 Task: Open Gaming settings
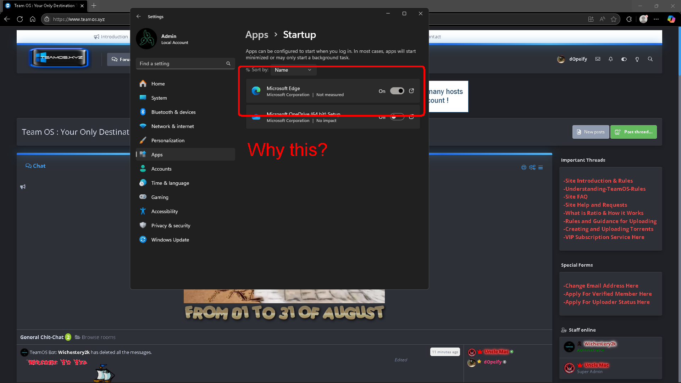coord(185,197)
